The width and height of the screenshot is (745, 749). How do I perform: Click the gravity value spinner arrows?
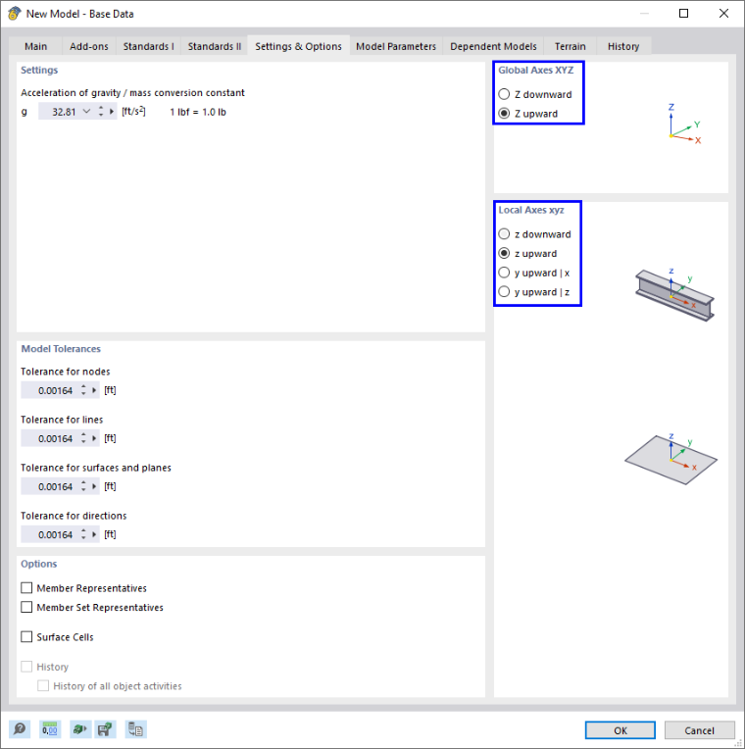coord(101,112)
